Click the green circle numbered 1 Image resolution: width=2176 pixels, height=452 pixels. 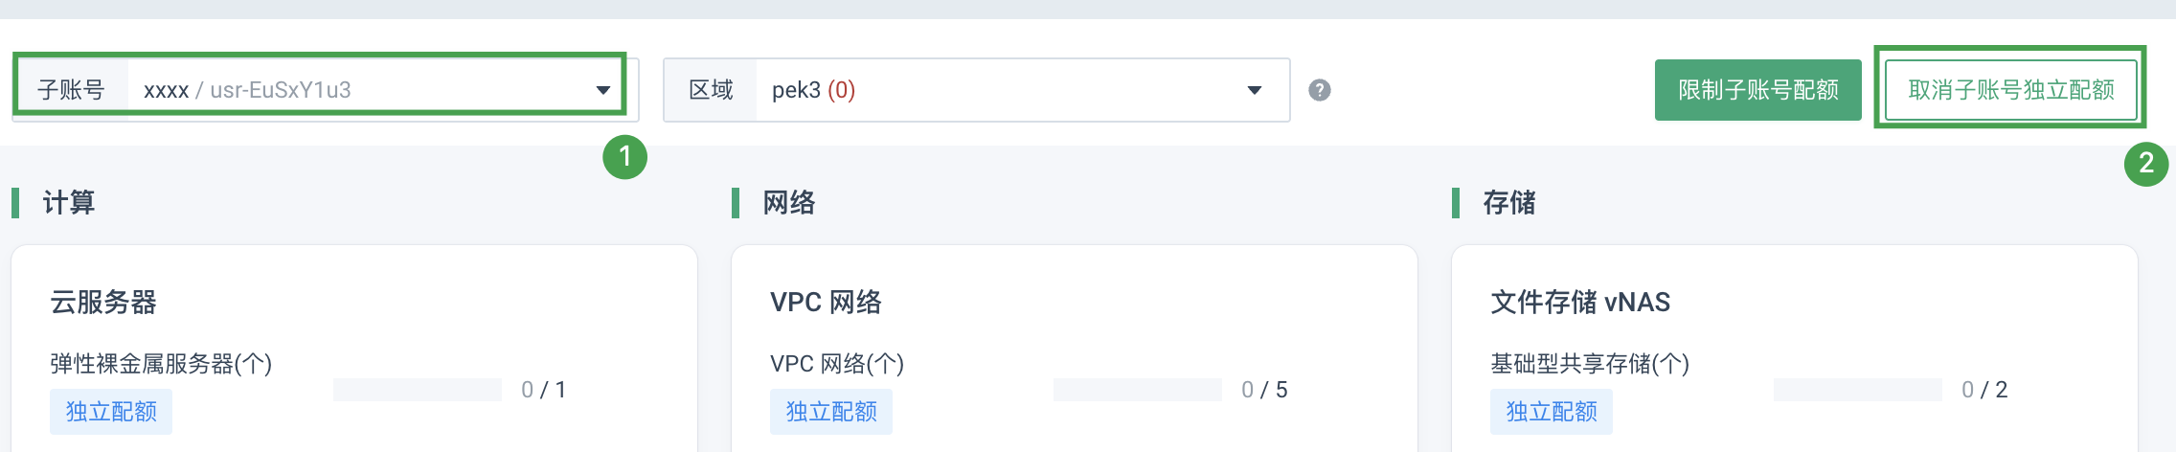click(624, 156)
